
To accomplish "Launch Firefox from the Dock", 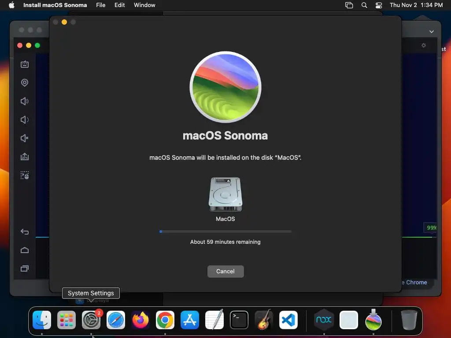I will click(140, 320).
